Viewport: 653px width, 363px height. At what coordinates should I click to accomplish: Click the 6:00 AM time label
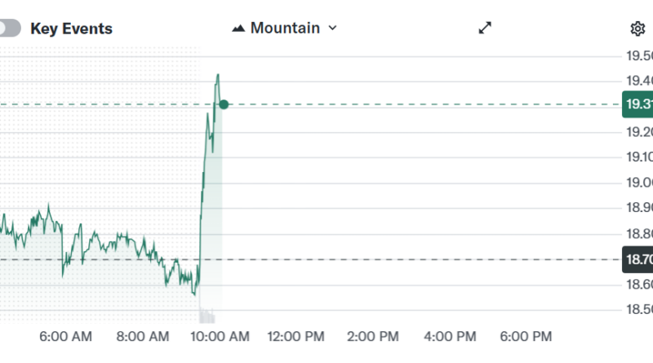[x=65, y=336]
